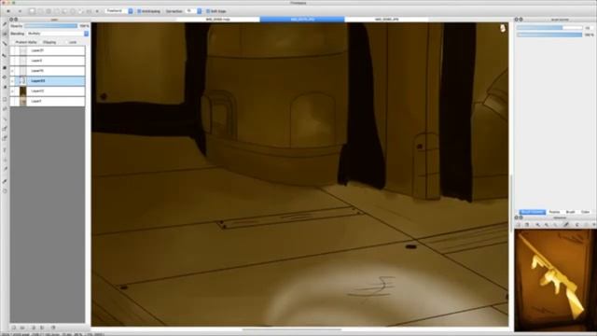
Task: Toggle the Soft Edge checkbox
Action: pos(208,11)
